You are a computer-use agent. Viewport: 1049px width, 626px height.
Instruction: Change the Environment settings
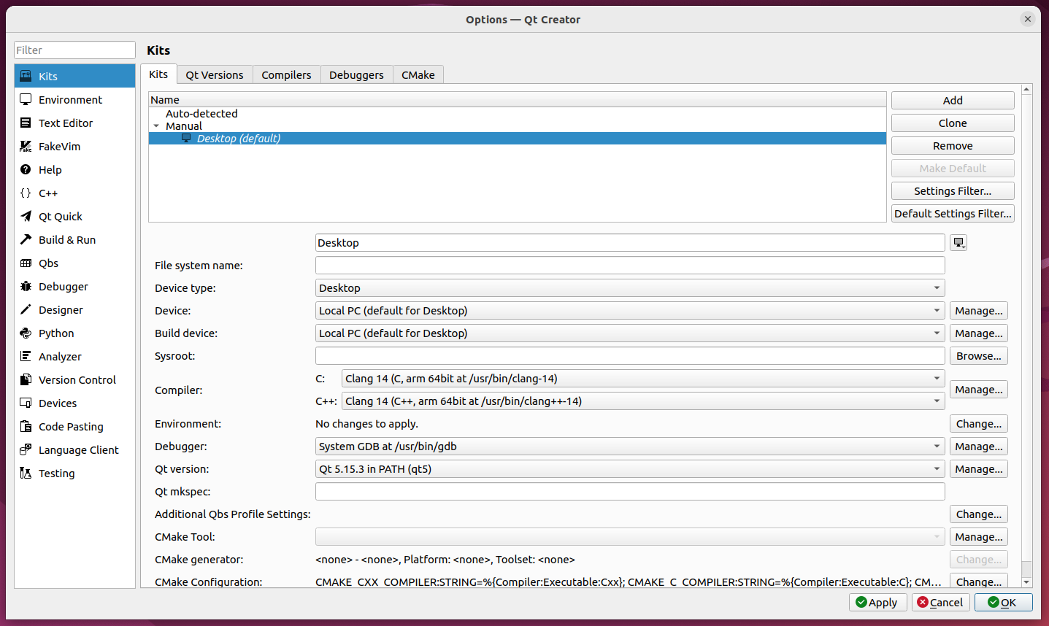[979, 424]
